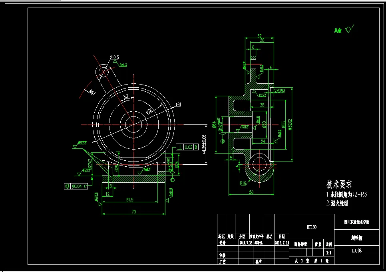Image resolution: width=386 pixels, height=272 pixels.
Task: Click the datum B circle marker
Action: (x=223, y=142)
